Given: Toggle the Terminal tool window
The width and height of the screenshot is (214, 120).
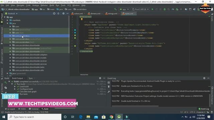Looking at the screenshot, I should tap(33, 109).
